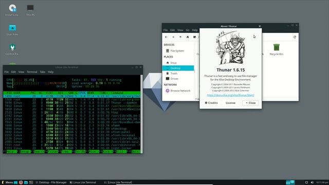The height and width of the screenshot is (185, 329).
Task: Click htop Tree function key label
Action: click(x=66, y=152)
